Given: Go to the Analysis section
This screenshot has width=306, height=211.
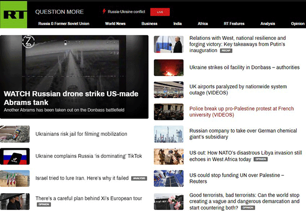Looking at the screenshot, I should pyautogui.click(x=268, y=24).
